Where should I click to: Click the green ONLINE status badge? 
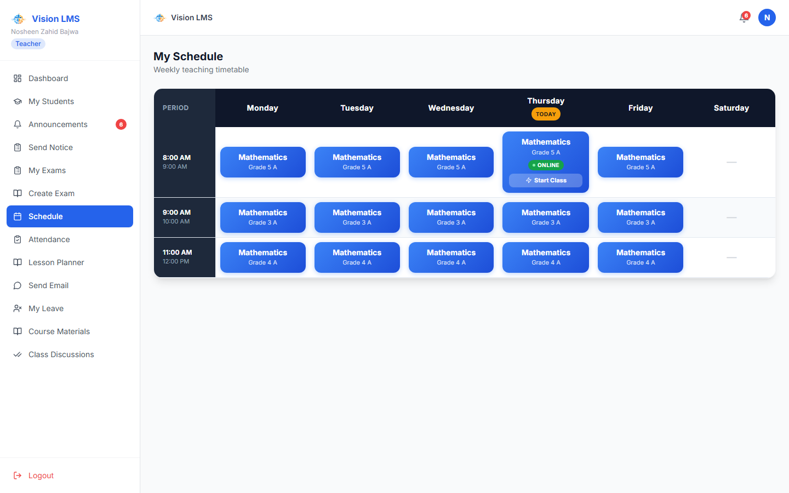(546, 165)
